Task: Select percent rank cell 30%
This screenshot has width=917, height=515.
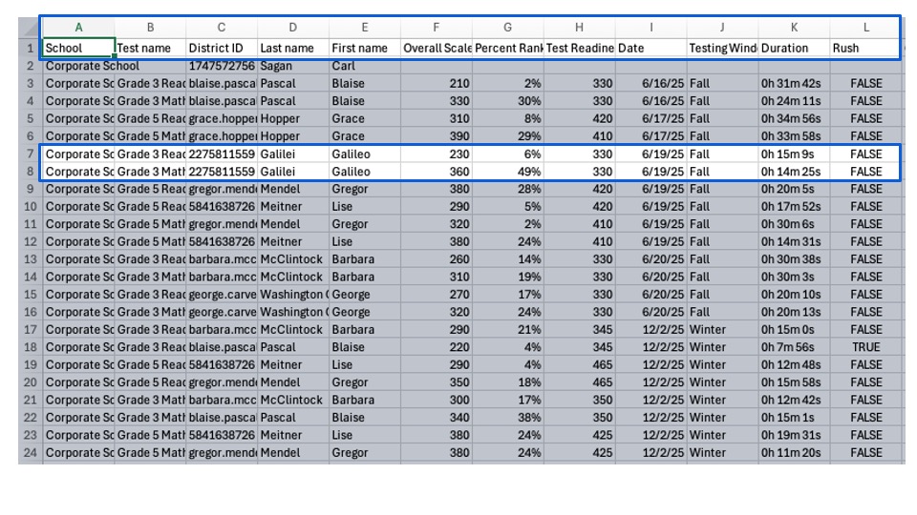Action: (507, 101)
